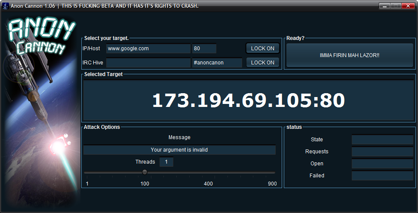Image resolution: width=418 pixels, height=213 pixels.
Task: Click the "Threads" label
Action: [x=145, y=162]
